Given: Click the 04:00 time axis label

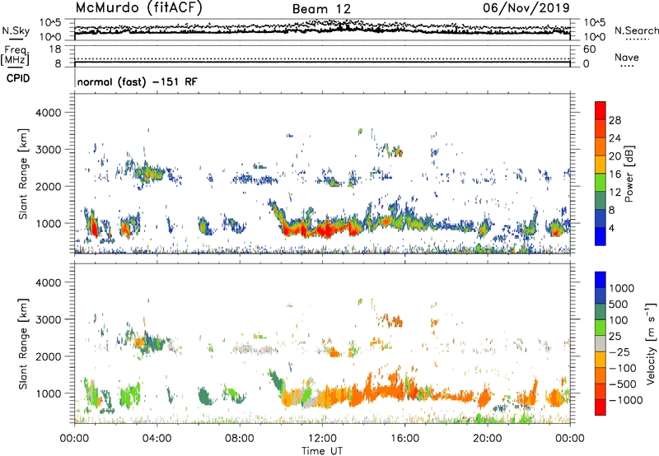Looking at the screenshot, I should coord(157,439).
